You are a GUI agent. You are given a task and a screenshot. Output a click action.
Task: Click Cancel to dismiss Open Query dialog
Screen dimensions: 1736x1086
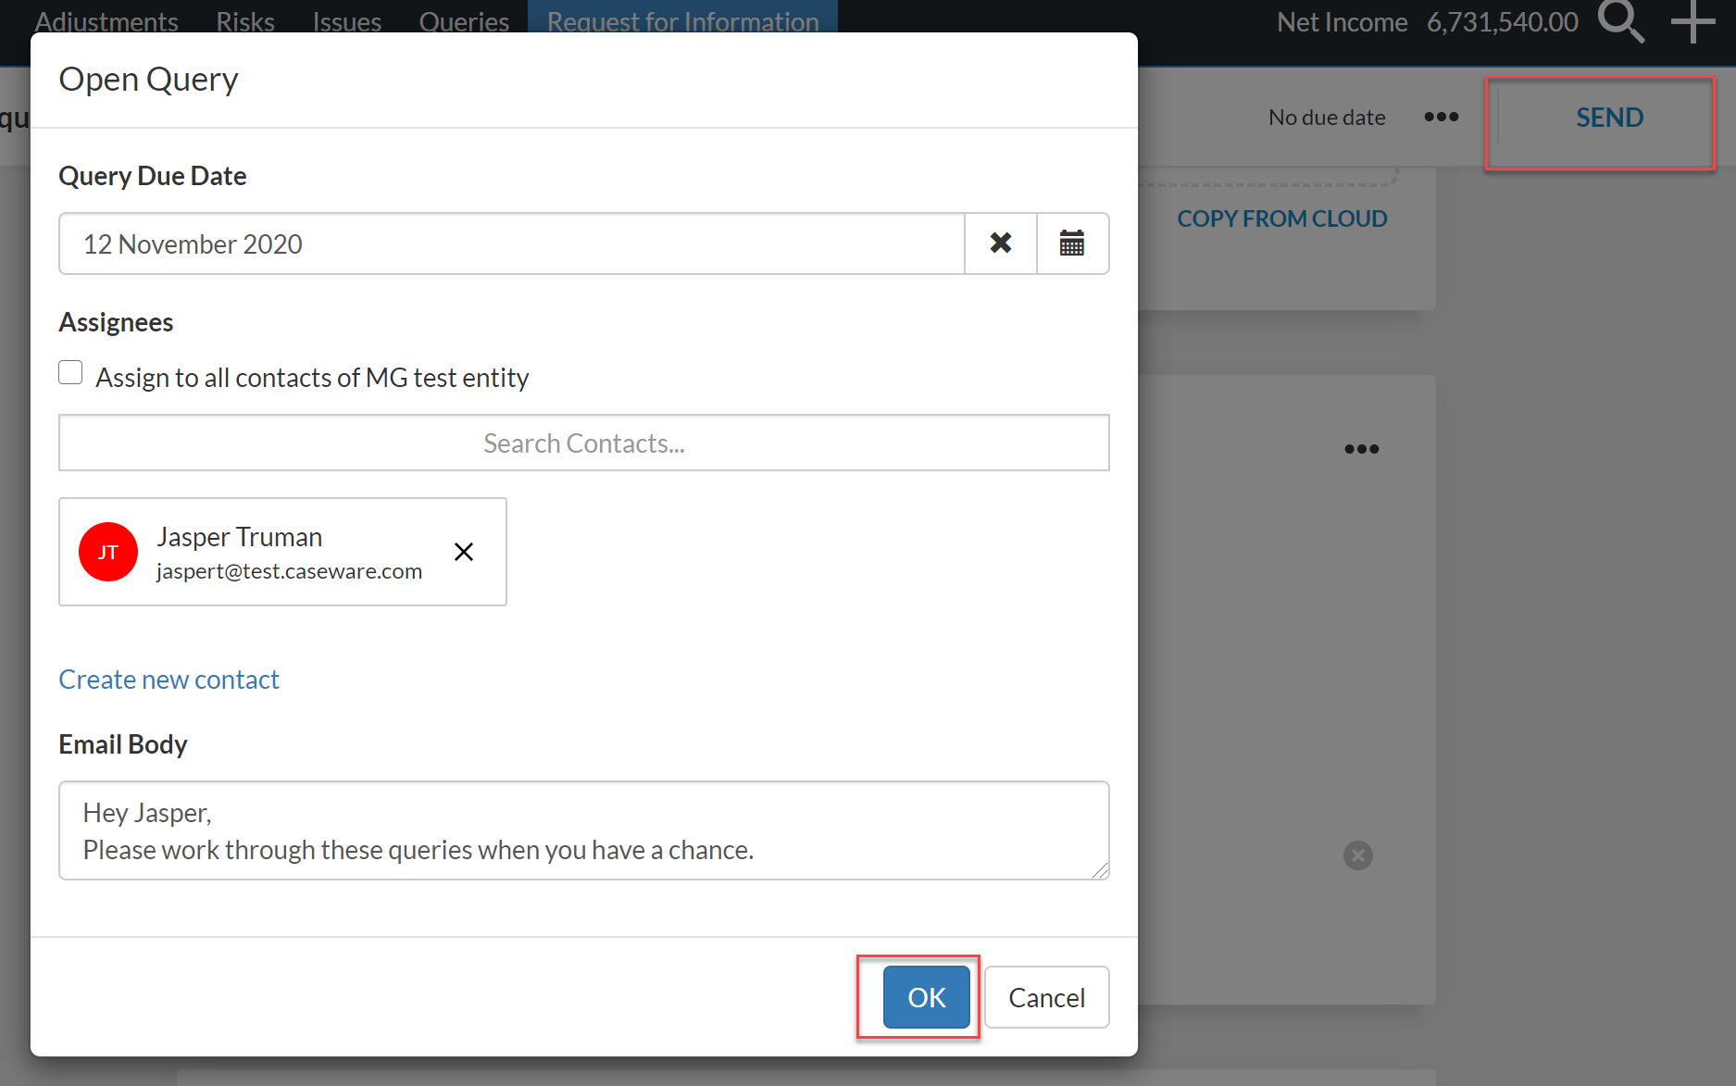[1047, 997]
